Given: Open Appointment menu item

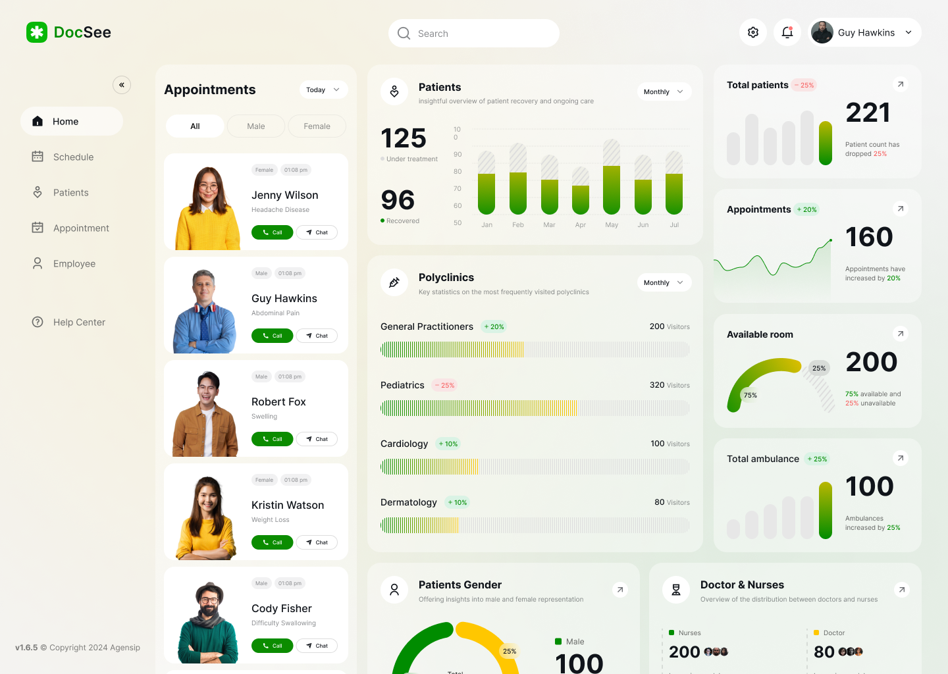Looking at the screenshot, I should click(x=72, y=228).
